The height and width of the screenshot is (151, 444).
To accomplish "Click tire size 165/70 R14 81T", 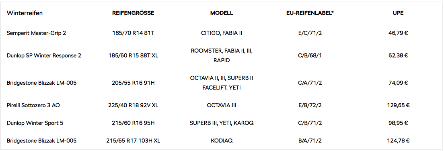I will point(133,33).
